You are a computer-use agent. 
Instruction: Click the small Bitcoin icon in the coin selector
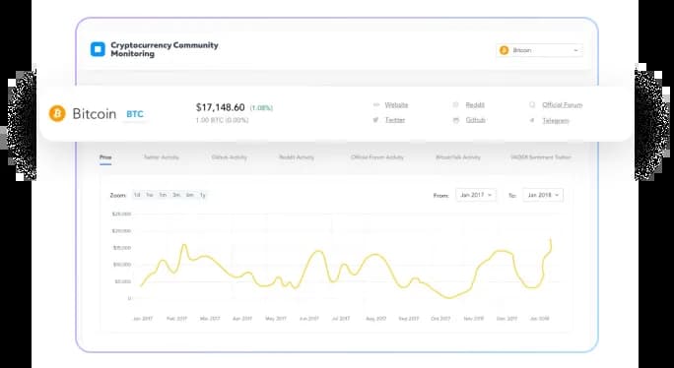click(x=504, y=50)
